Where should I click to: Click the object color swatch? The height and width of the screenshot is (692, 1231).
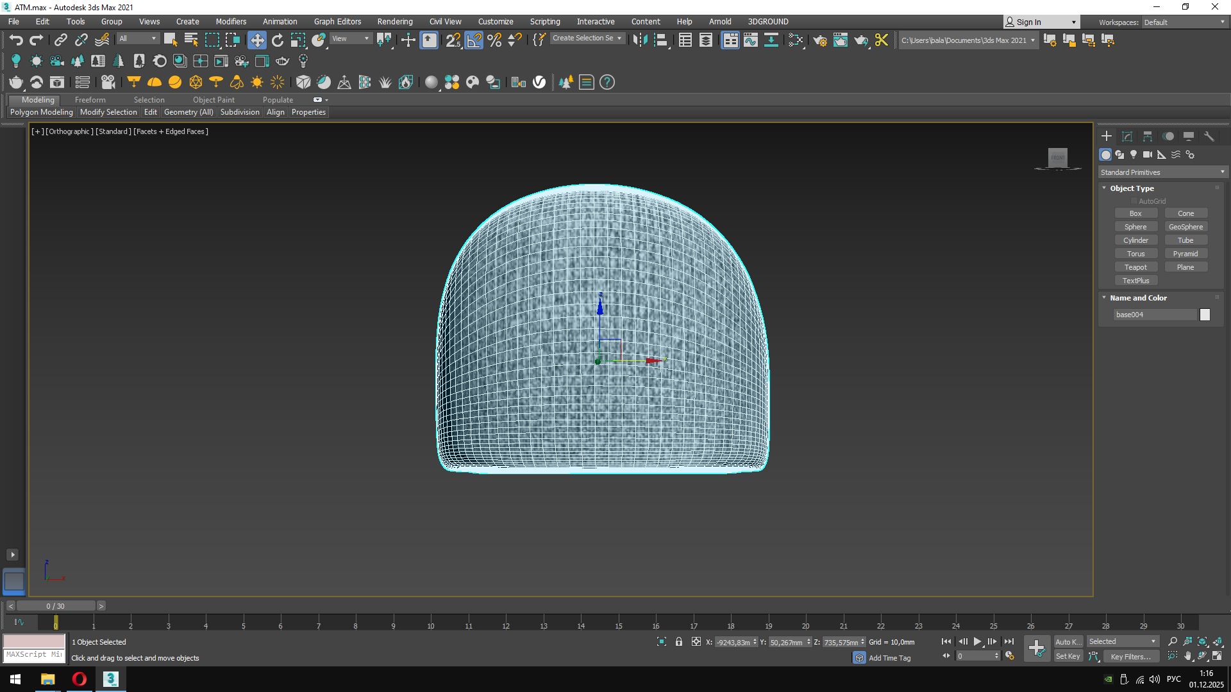[1205, 315]
